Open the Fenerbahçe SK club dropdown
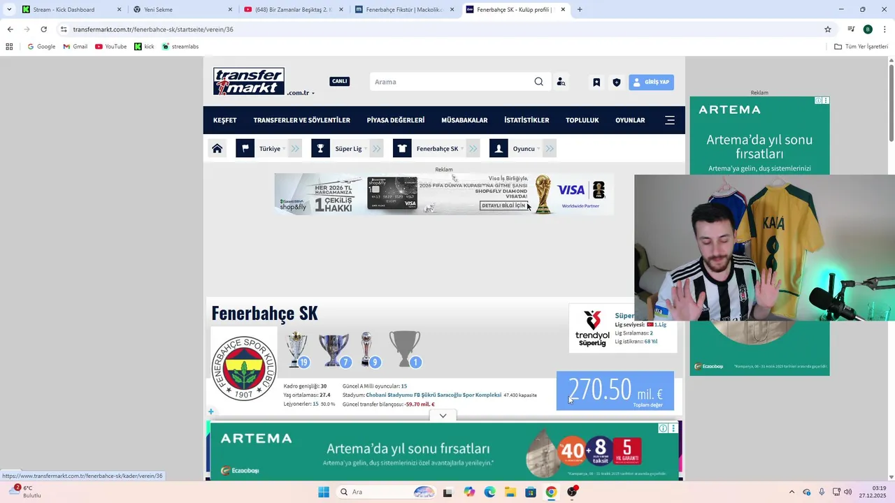This screenshot has width=895, height=503. tap(440, 149)
